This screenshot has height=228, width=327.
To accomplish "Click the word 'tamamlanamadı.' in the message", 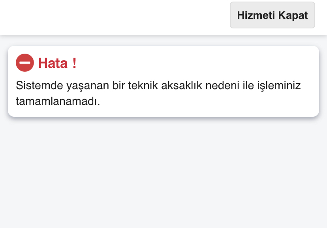I will (58, 101).
